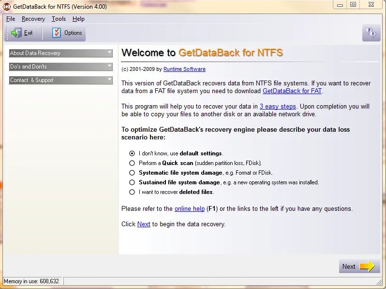Click the 'Memory in use: 608,632' status text
This screenshot has height=289, width=386.
31,281
